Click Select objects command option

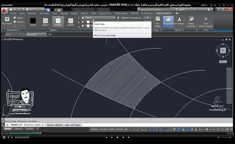click(55, 125)
